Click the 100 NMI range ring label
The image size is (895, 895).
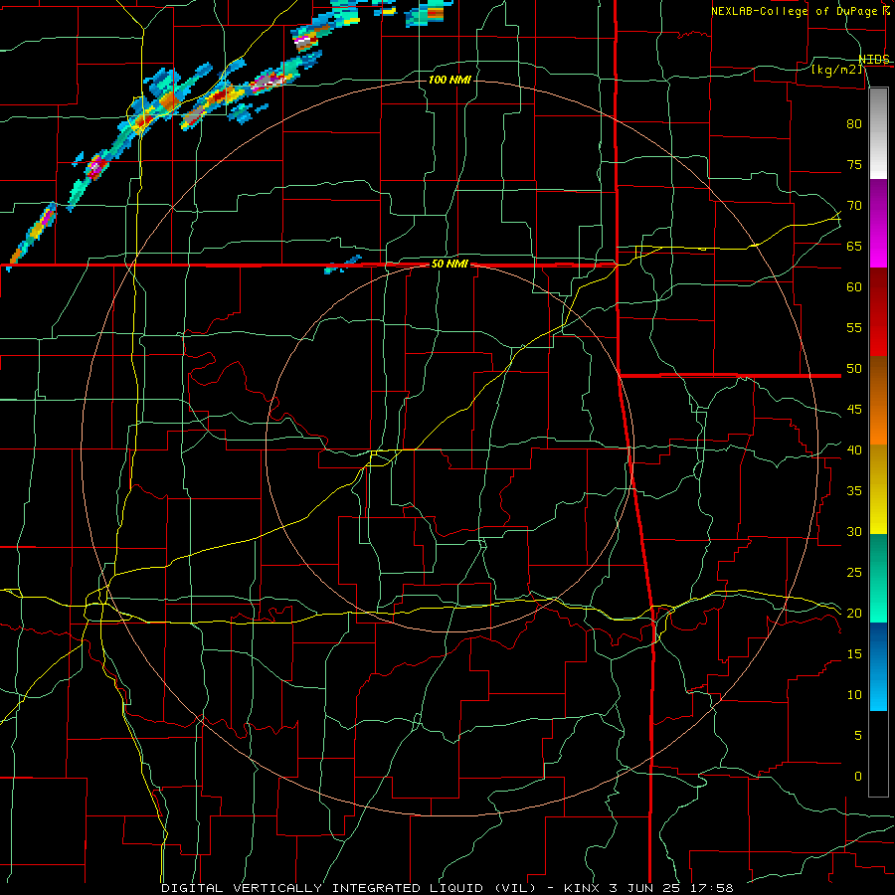pos(449,80)
